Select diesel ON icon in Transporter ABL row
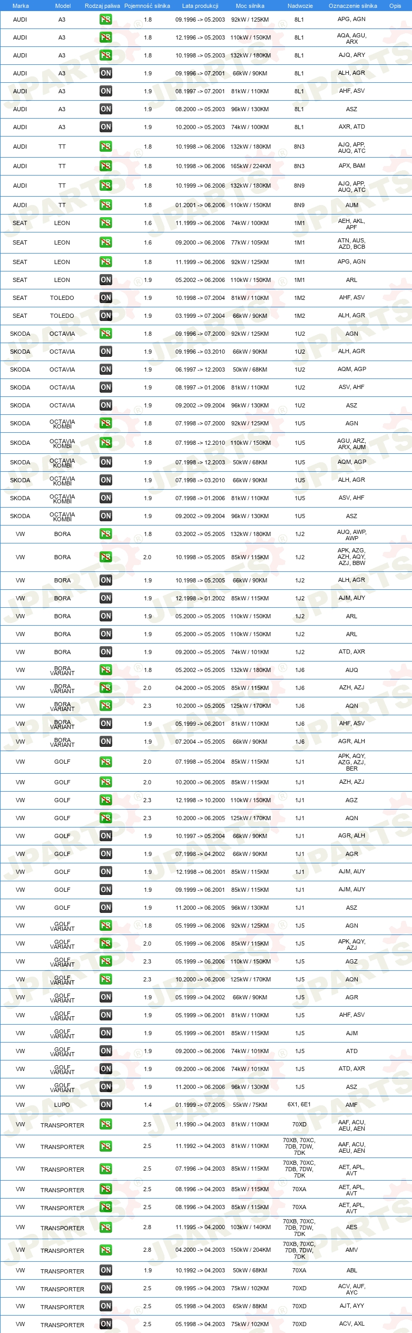Viewport: 412px width, 1333px height. pyautogui.click(x=106, y=1271)
